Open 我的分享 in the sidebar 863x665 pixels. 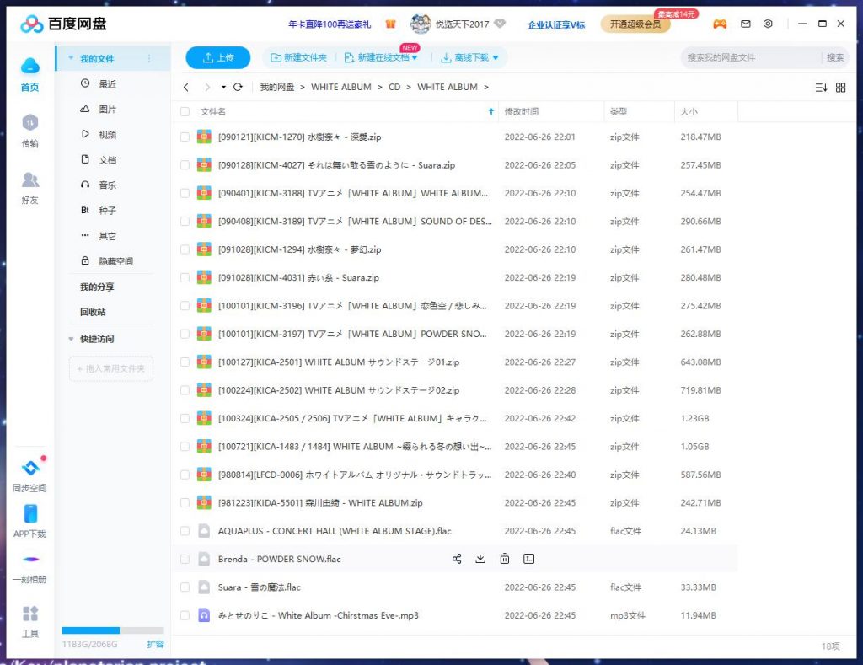click(x=97, y=287)
